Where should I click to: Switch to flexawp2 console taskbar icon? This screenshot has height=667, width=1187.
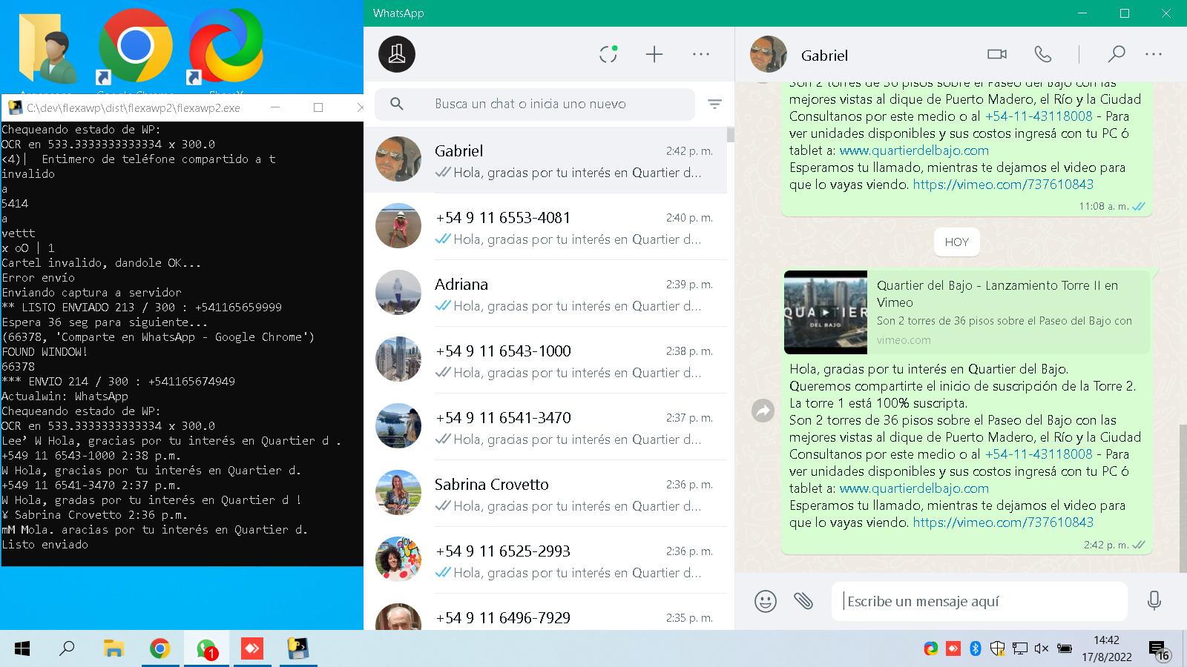[298, 649]
